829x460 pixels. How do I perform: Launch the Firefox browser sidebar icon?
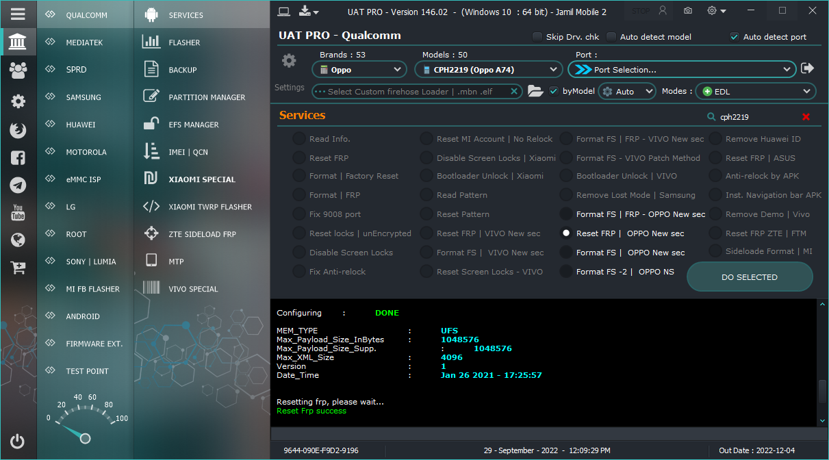click(18, 130)
